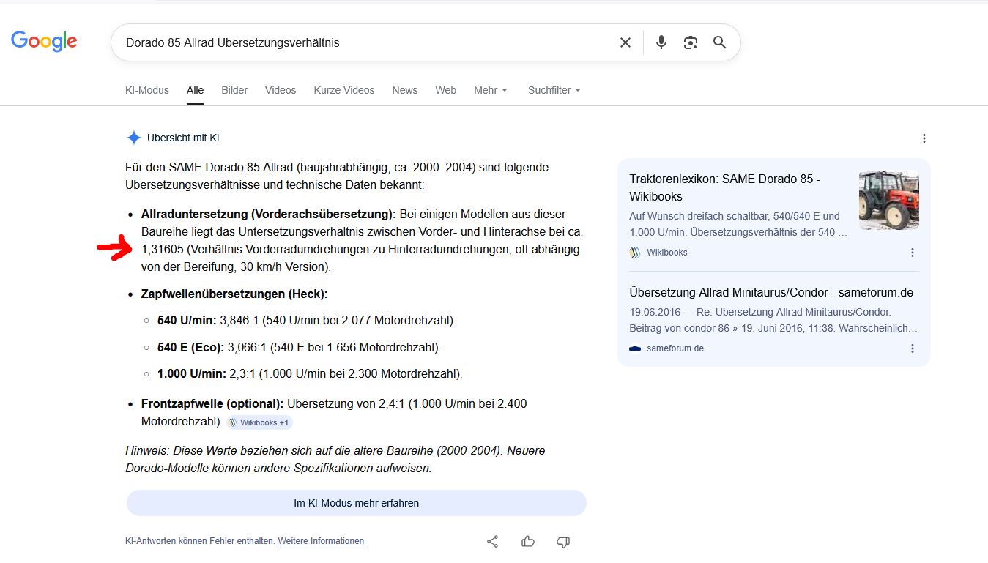Go to Google homepage via logo
The image size is (988, 563).
(x=44, y=42)
